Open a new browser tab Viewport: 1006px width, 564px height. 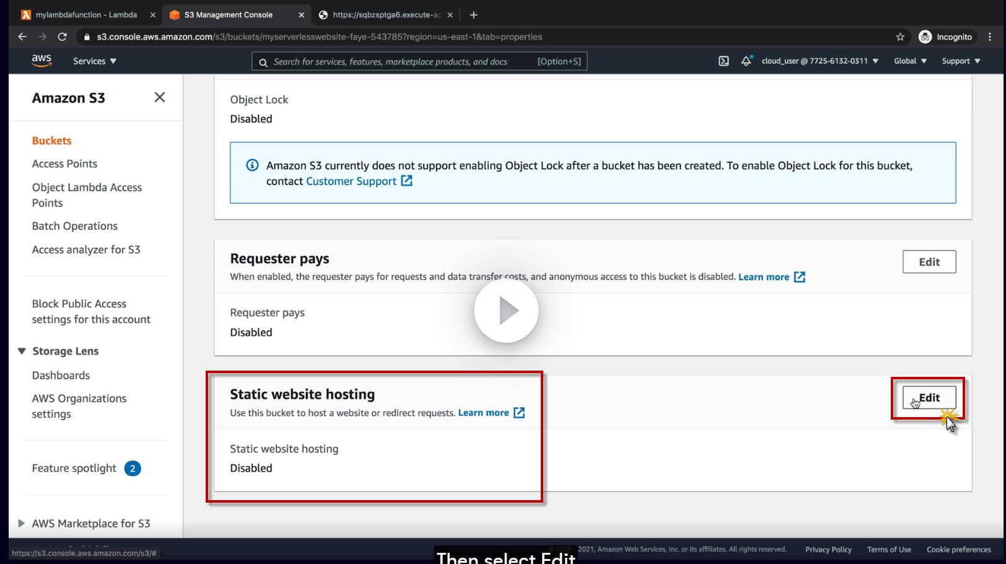coord(474,15)
